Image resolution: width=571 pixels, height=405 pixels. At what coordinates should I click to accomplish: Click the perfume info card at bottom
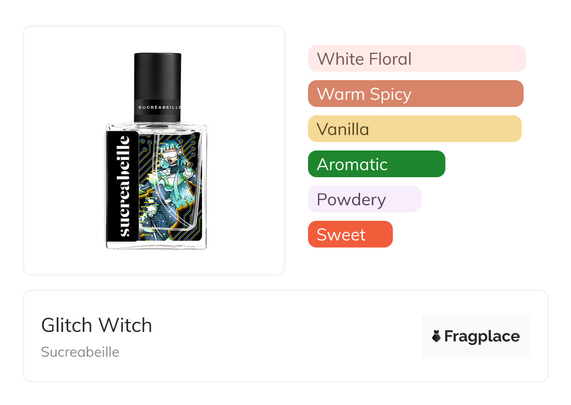coord(285,336)
